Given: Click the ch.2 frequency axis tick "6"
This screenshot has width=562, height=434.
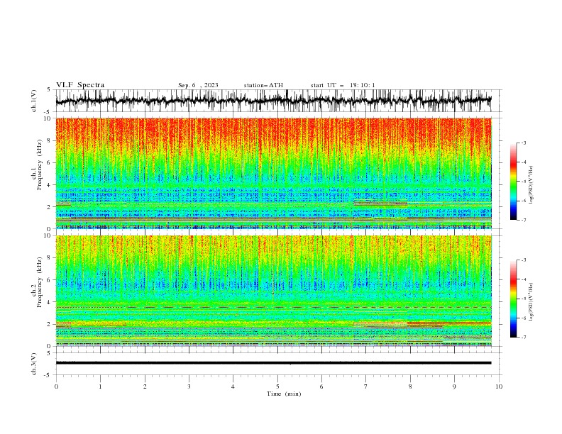Looking at the screenshot, I should coord(50,280).
